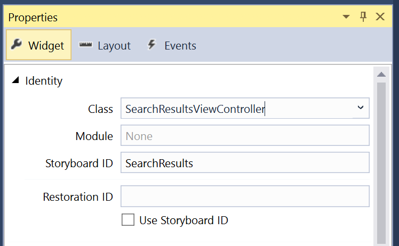Image resolution: width=399 pixels, height=246 pixels.
Task: Pin the Properties panel with auto-hide icon
Action: 363,17
